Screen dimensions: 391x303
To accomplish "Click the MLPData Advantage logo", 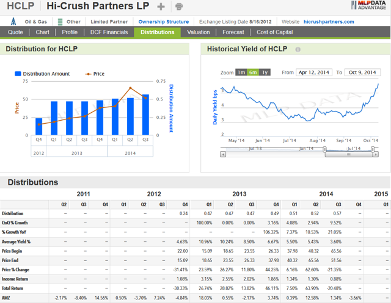I will click(368, 5).
